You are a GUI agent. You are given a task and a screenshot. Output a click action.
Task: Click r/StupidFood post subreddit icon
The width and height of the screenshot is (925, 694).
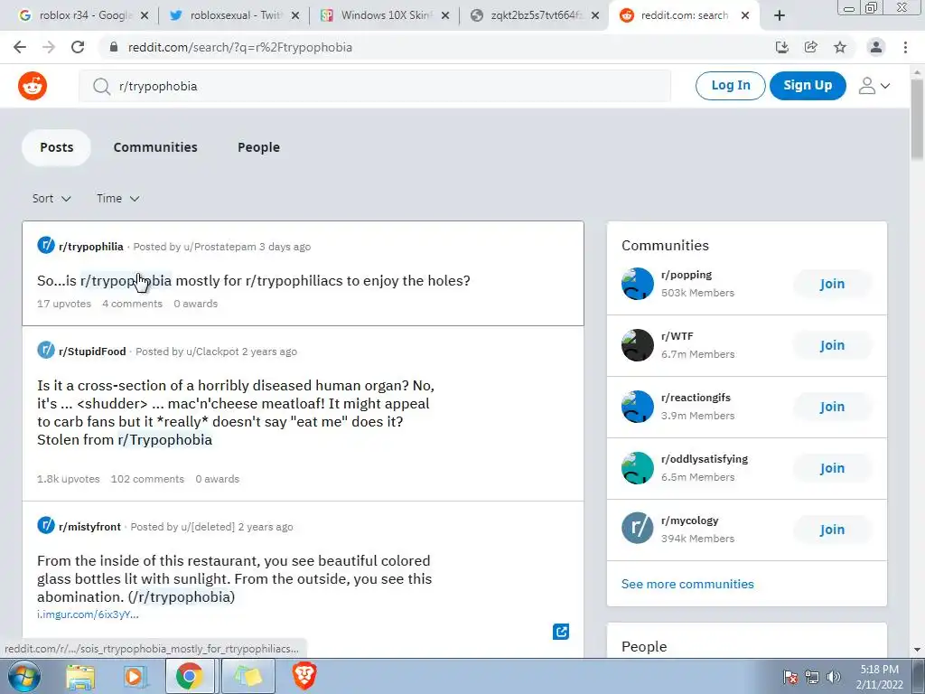click(x=46, y=350)
